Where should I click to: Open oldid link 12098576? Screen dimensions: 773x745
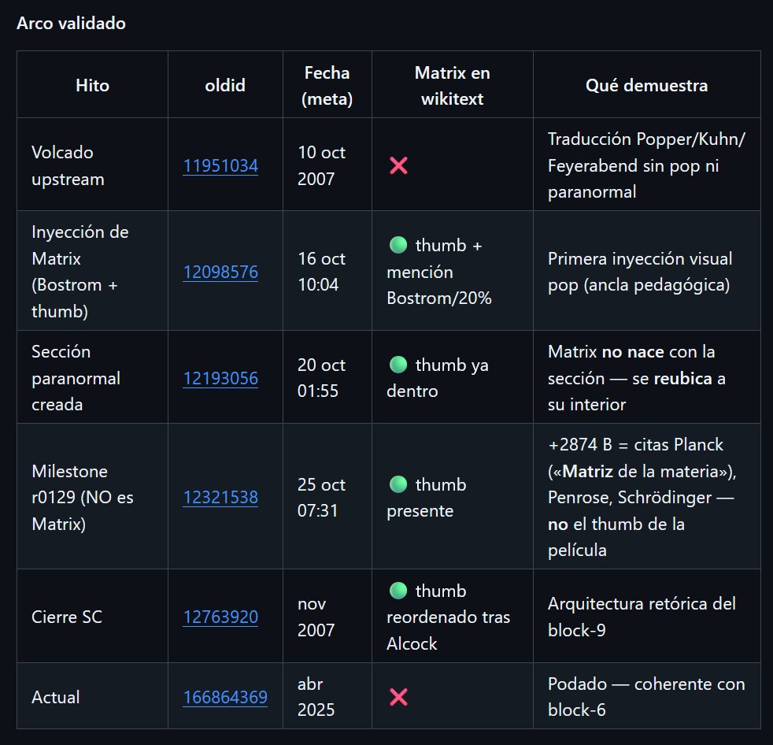220,272
